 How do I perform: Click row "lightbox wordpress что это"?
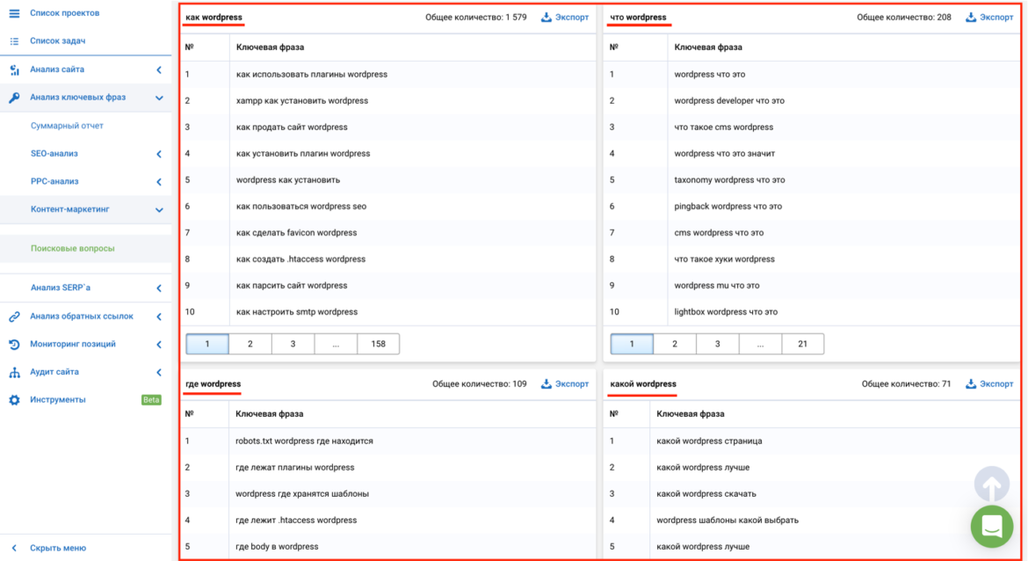tap(812, 311)
